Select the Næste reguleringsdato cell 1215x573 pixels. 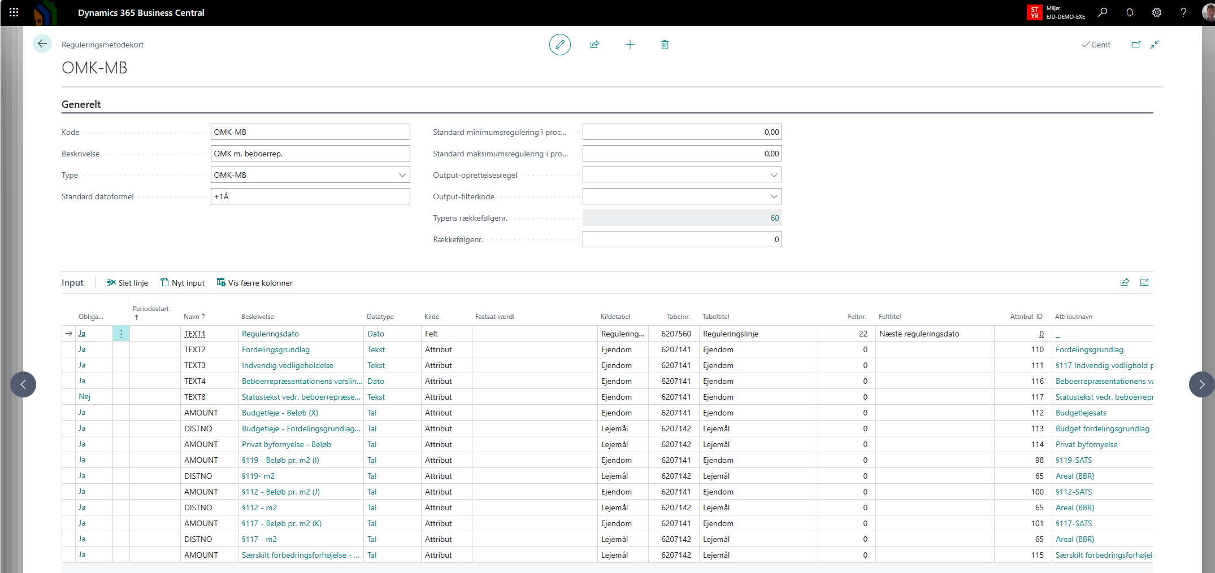[935, 334]
